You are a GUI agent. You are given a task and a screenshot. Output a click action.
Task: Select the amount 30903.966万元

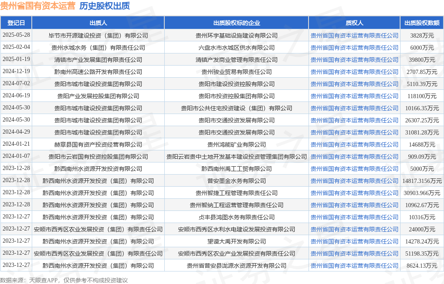point(422,193)
